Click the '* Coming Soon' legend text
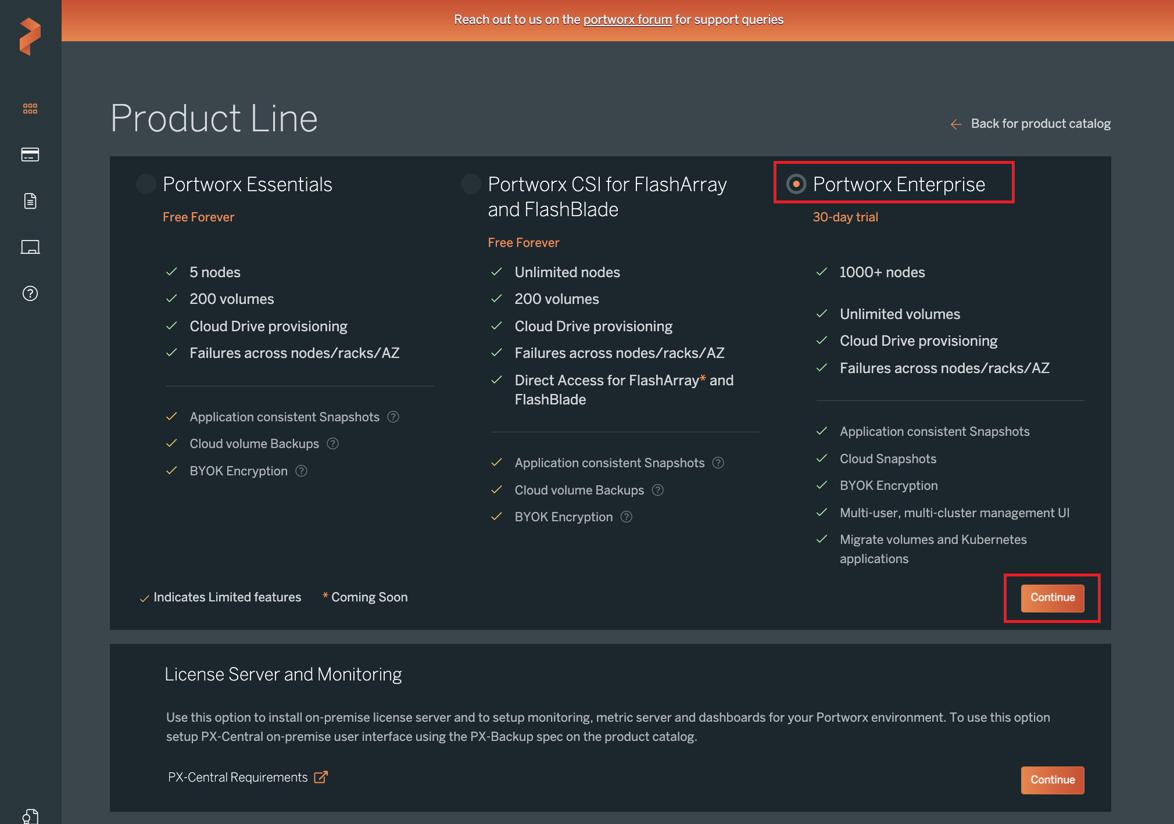Image resolution: width=1174 pixels, height=824 pixels. click(x=365, y=597)
